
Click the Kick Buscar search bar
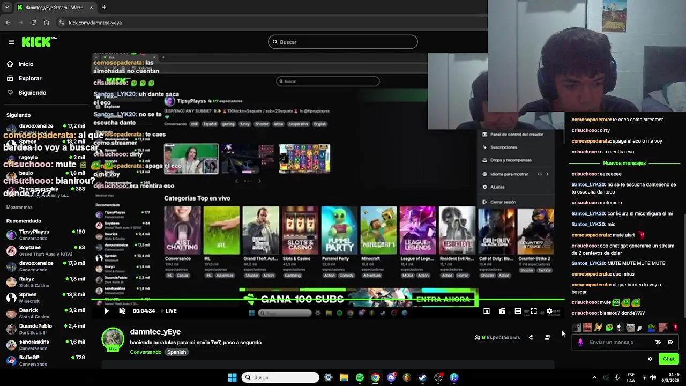click(x=343, y=42)
